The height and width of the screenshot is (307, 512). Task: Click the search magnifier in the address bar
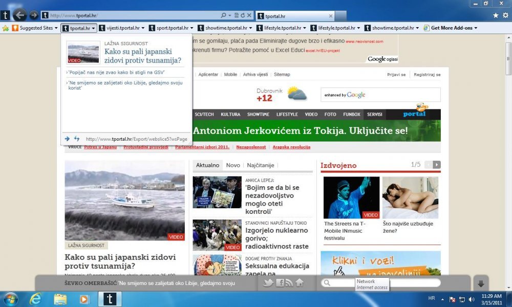(x=223, y=15)
